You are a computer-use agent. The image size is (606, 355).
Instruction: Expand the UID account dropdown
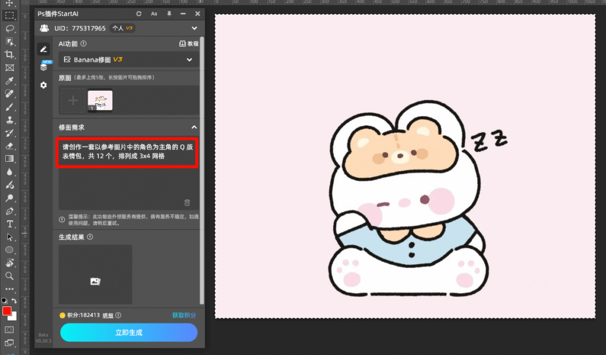194,28
